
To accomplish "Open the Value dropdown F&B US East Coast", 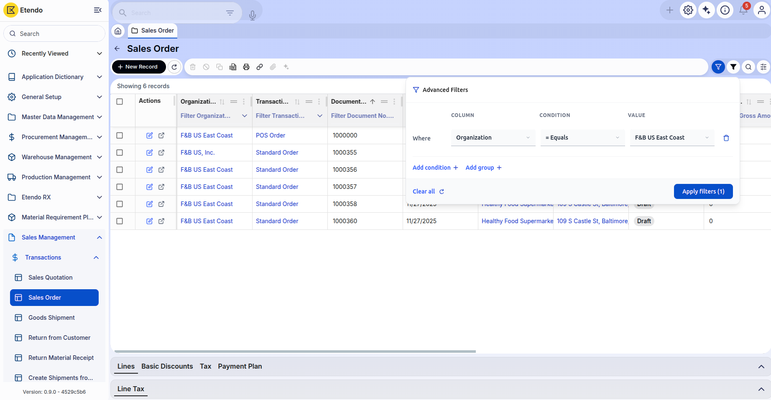I will click(x=671, y=138).
